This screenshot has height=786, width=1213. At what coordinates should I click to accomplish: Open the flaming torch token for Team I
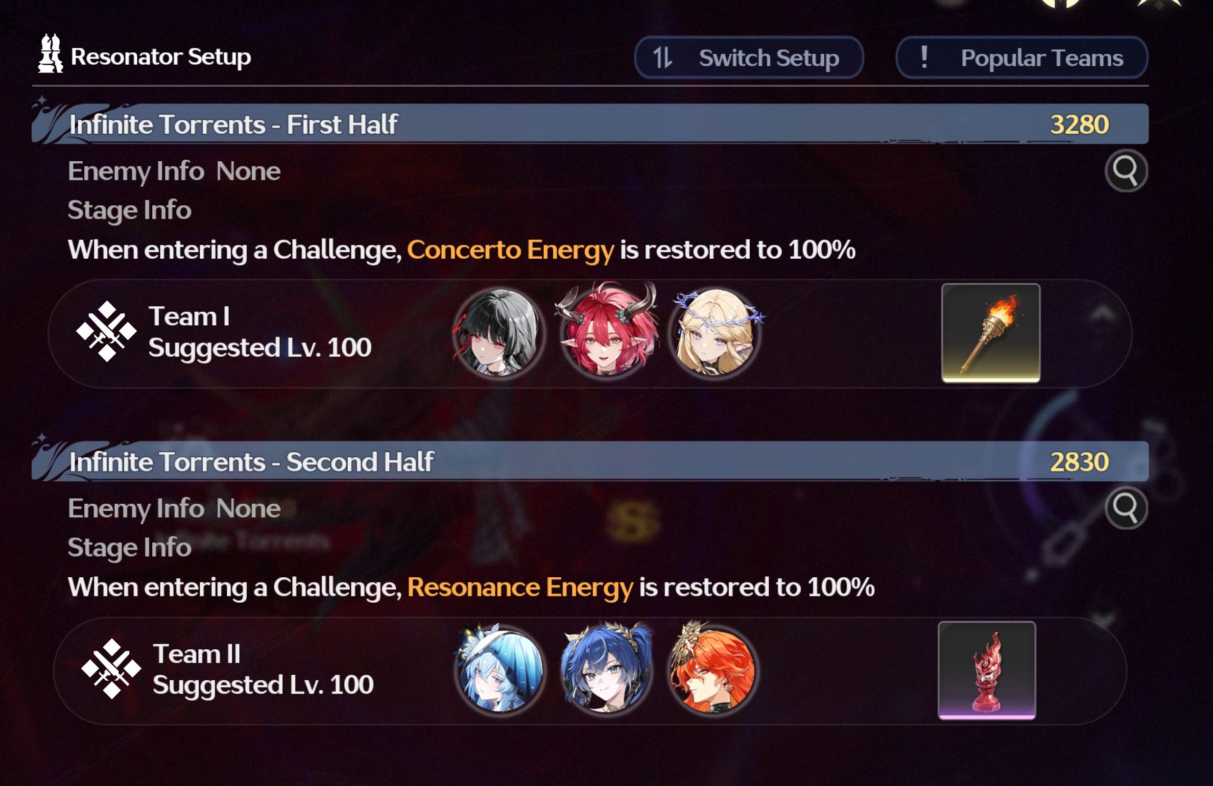tap(990, 333)
